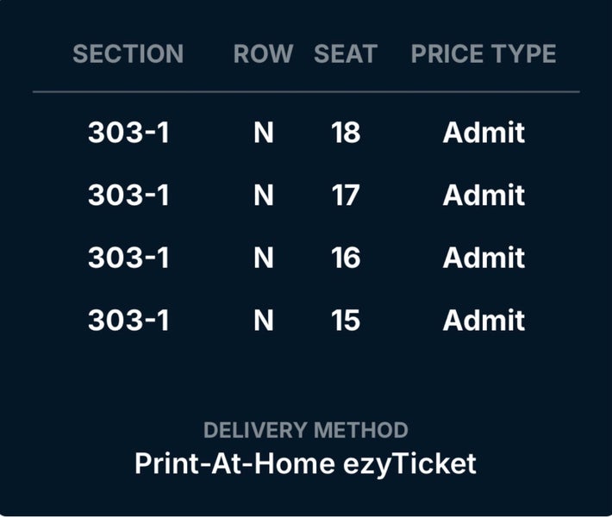Select seat number 16

[x=345, y=258]
